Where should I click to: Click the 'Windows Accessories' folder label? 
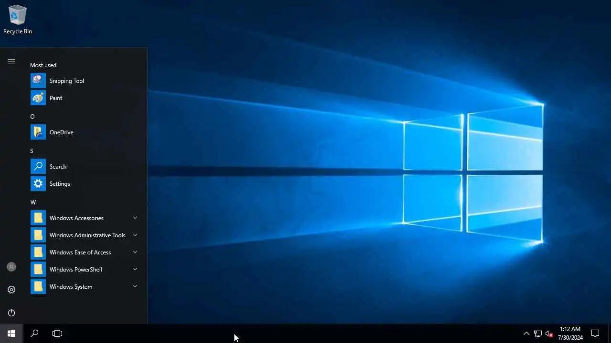click(x=76, y=218)
